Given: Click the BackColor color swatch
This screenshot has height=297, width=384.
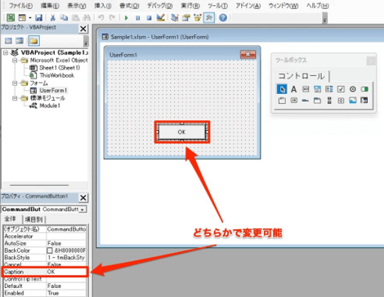Looking at the screenshot, I should coord(50,250).
